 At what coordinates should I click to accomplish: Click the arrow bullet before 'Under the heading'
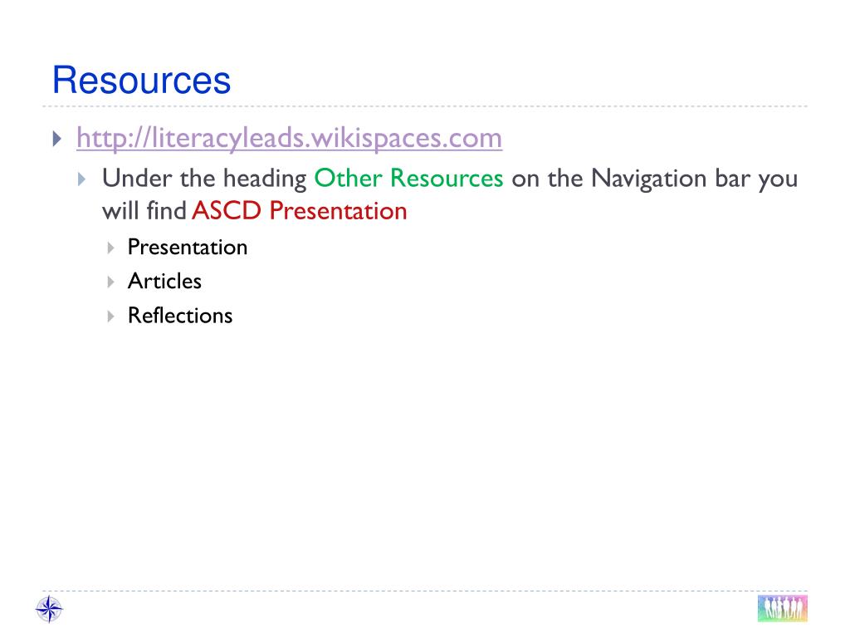point(82,179)
